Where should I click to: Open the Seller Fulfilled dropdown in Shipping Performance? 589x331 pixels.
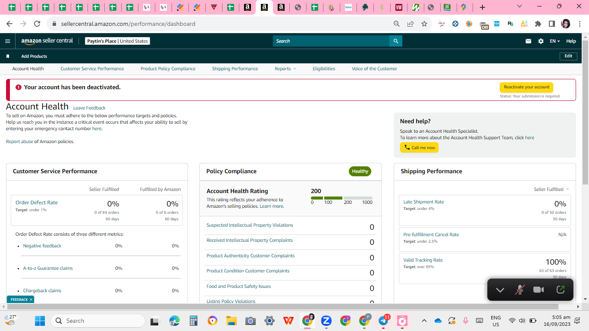tap(551, 189)
